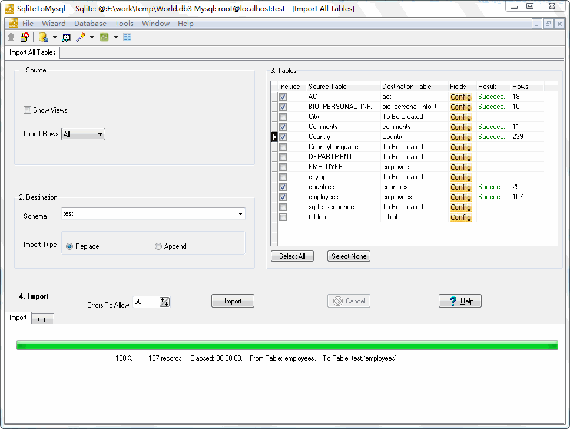Select the BIO_PERSONAL_INF... source table cell
The image size is (570, 429).
click(x=342, y=107)
